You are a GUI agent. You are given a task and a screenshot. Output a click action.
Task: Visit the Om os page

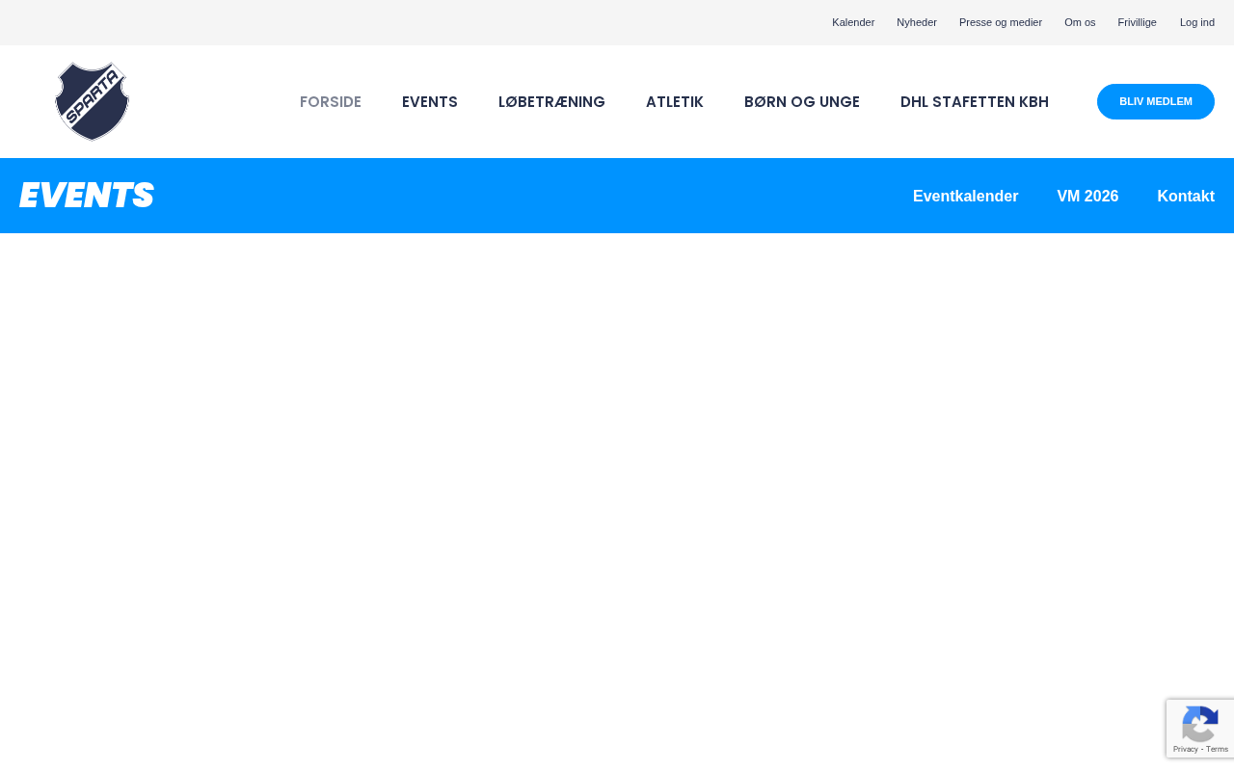1080,22
